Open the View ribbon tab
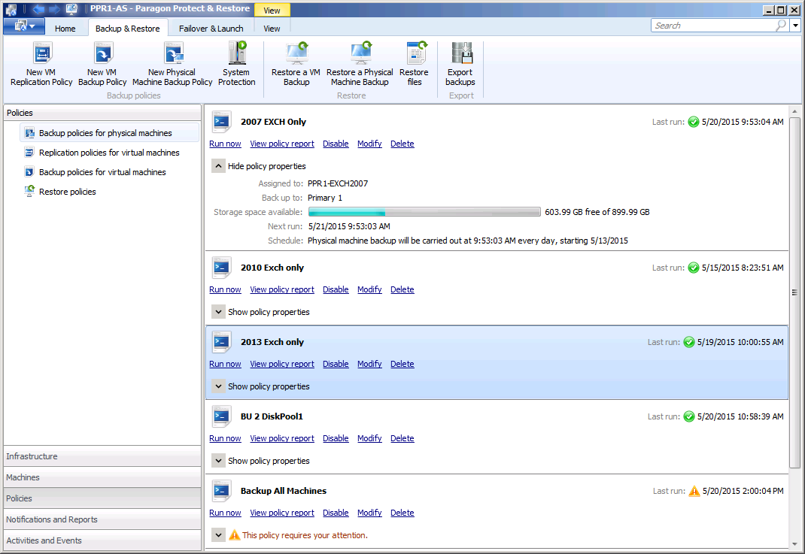805x554 pixels. (x=272, y=29)
